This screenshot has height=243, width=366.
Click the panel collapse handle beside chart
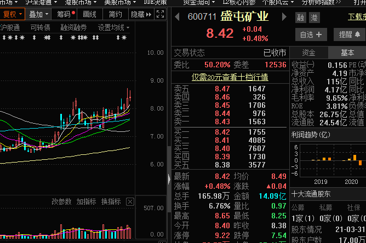[169, 178]
